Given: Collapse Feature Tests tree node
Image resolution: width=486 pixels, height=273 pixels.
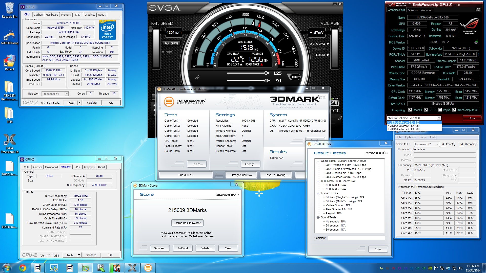Looking at the screenshot, I should tap(318, 193).
